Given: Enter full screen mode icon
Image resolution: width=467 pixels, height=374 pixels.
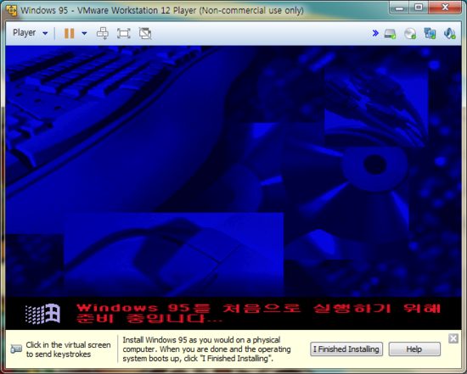Looking at the screenshot, I should (x=124, y=33).
